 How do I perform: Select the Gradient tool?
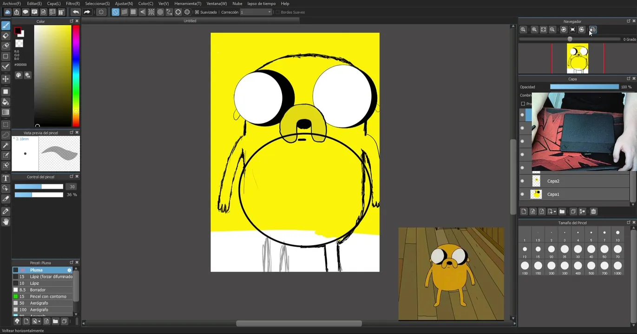click(6, 112)
